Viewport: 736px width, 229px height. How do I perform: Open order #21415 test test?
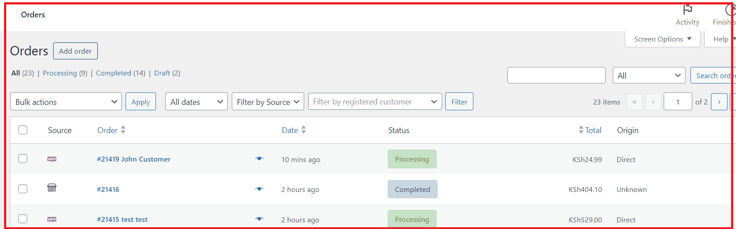[122, 219]
